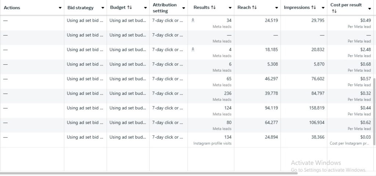Open the Bid strategy column dropdown arrow

[x=102, y=8]
